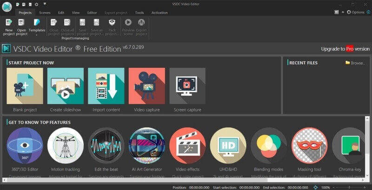Click Upgrade to Pro version link
This screenshot has width=372, height=190.
tap(345, 49)
